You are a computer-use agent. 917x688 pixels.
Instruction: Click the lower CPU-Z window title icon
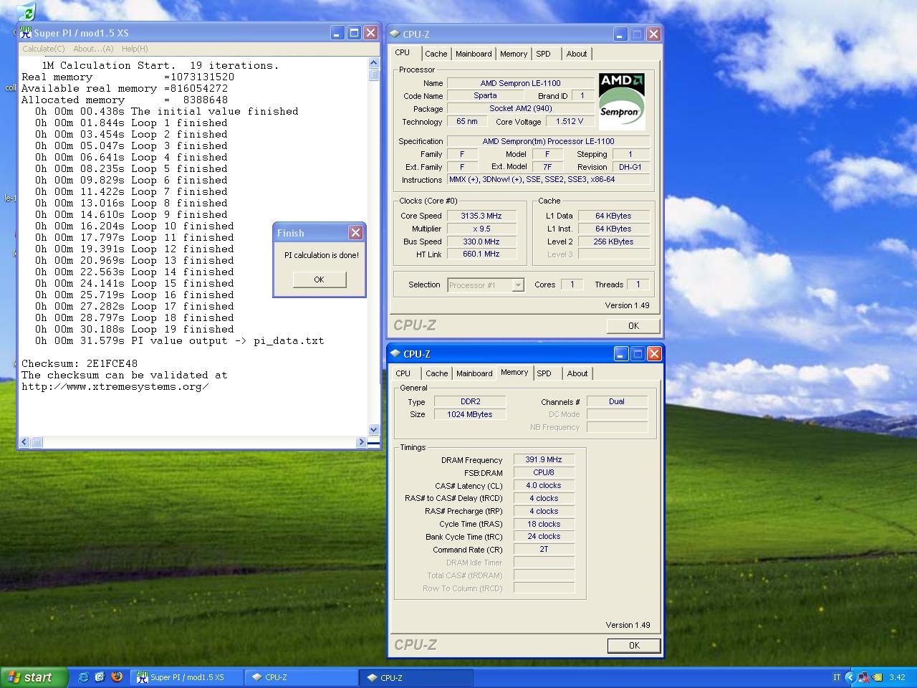coord(395,354)
